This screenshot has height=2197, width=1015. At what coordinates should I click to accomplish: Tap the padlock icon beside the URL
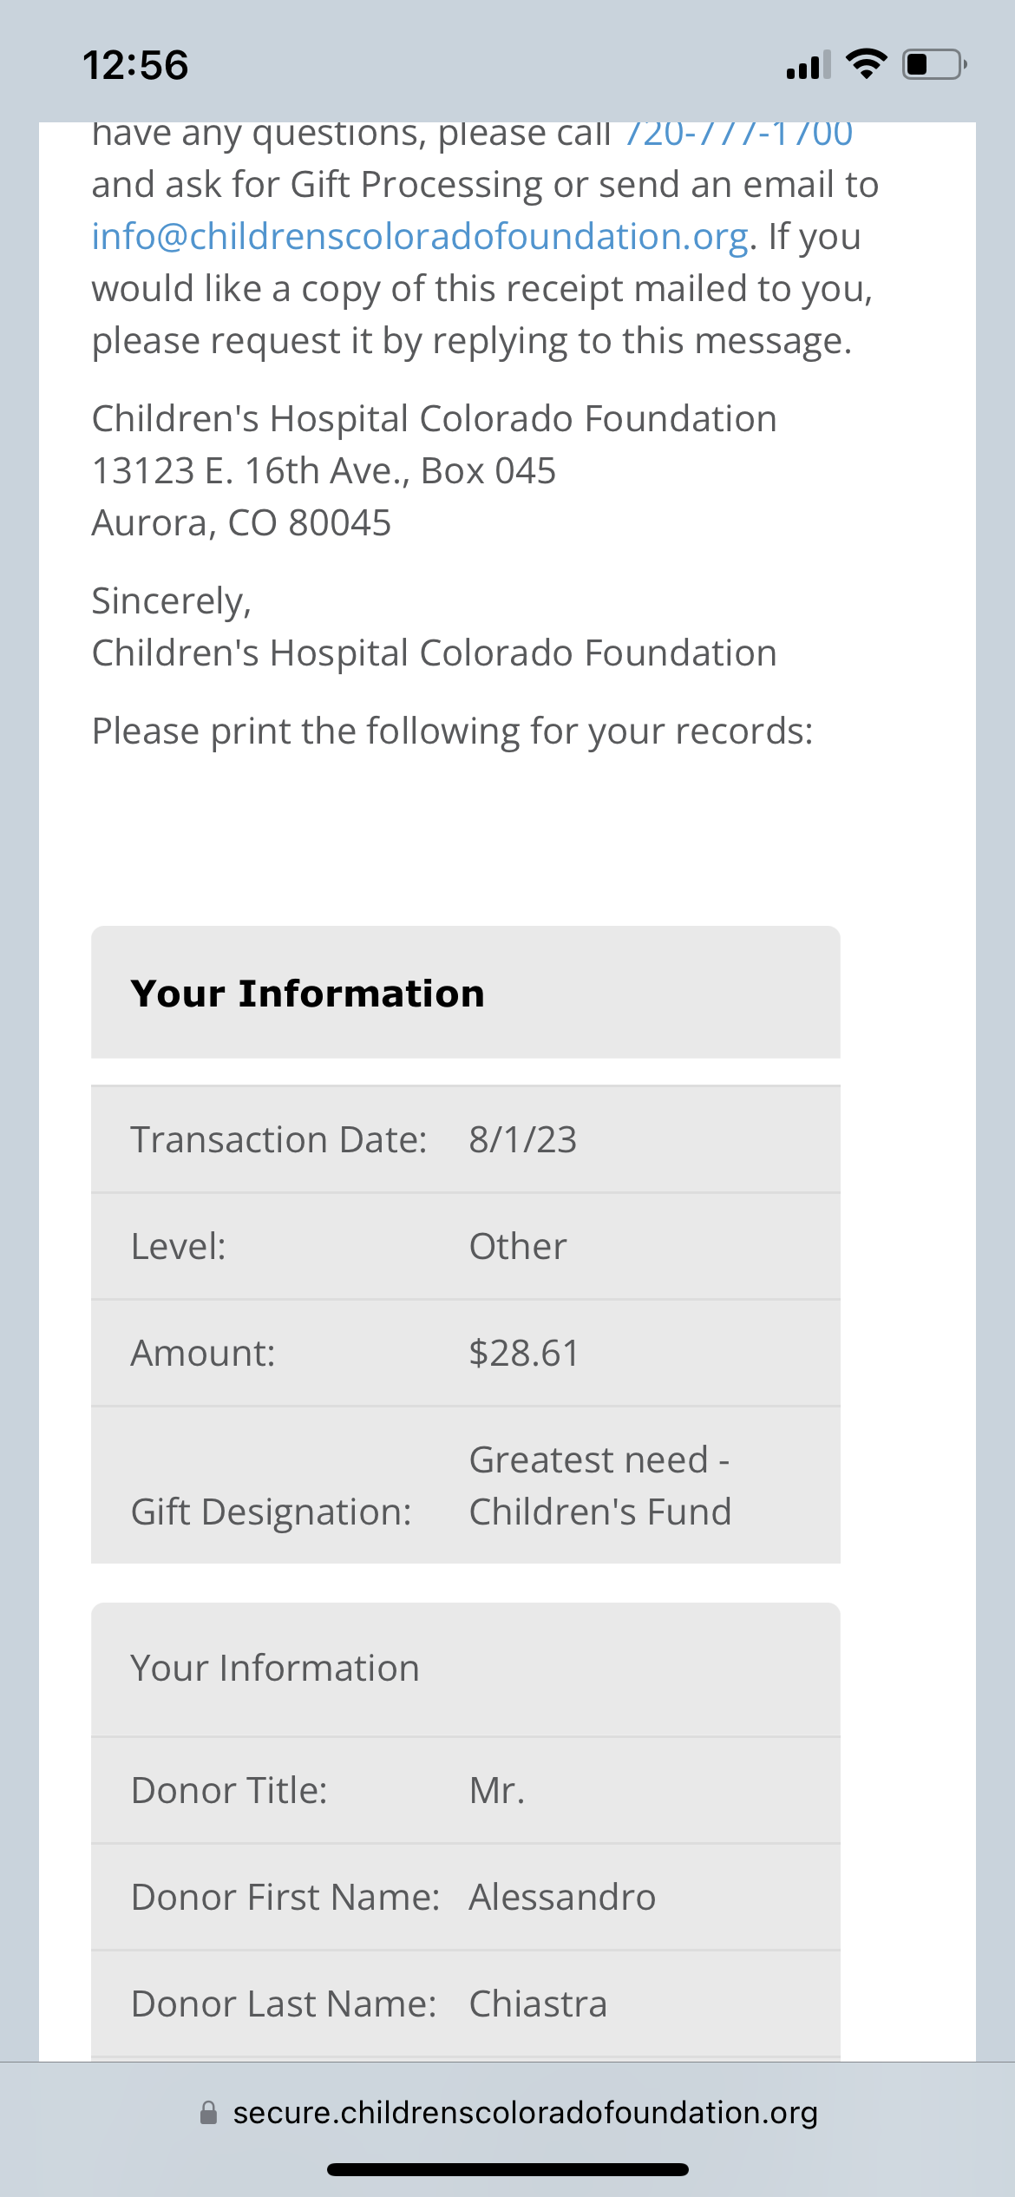pyautogui.click(x=208, y=2113)
